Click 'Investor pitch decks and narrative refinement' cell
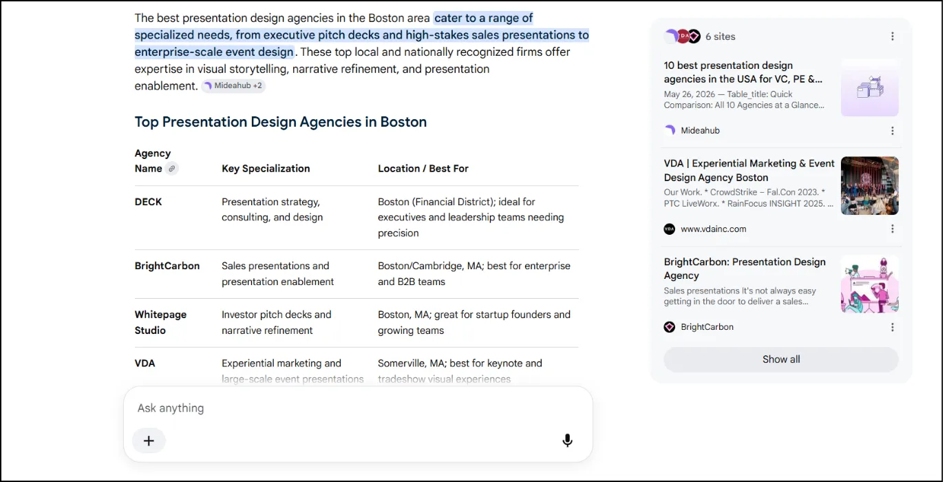Viewport: 947px width, 482px height. (x=277, y=322)
